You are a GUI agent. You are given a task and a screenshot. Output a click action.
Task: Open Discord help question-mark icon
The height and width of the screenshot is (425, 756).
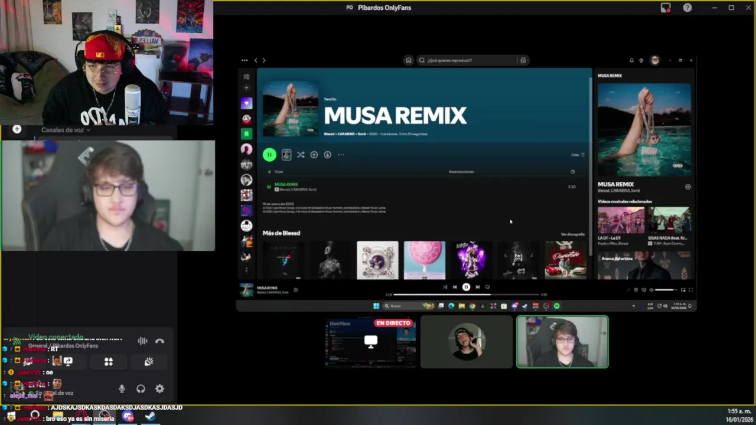click(687, 8)
